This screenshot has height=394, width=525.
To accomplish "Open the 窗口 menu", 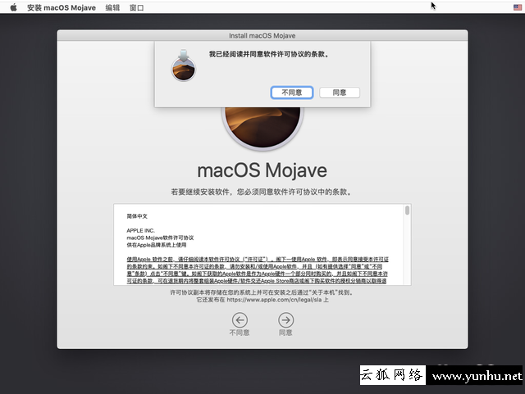I will pyautogui.click(x=137, y=7).
